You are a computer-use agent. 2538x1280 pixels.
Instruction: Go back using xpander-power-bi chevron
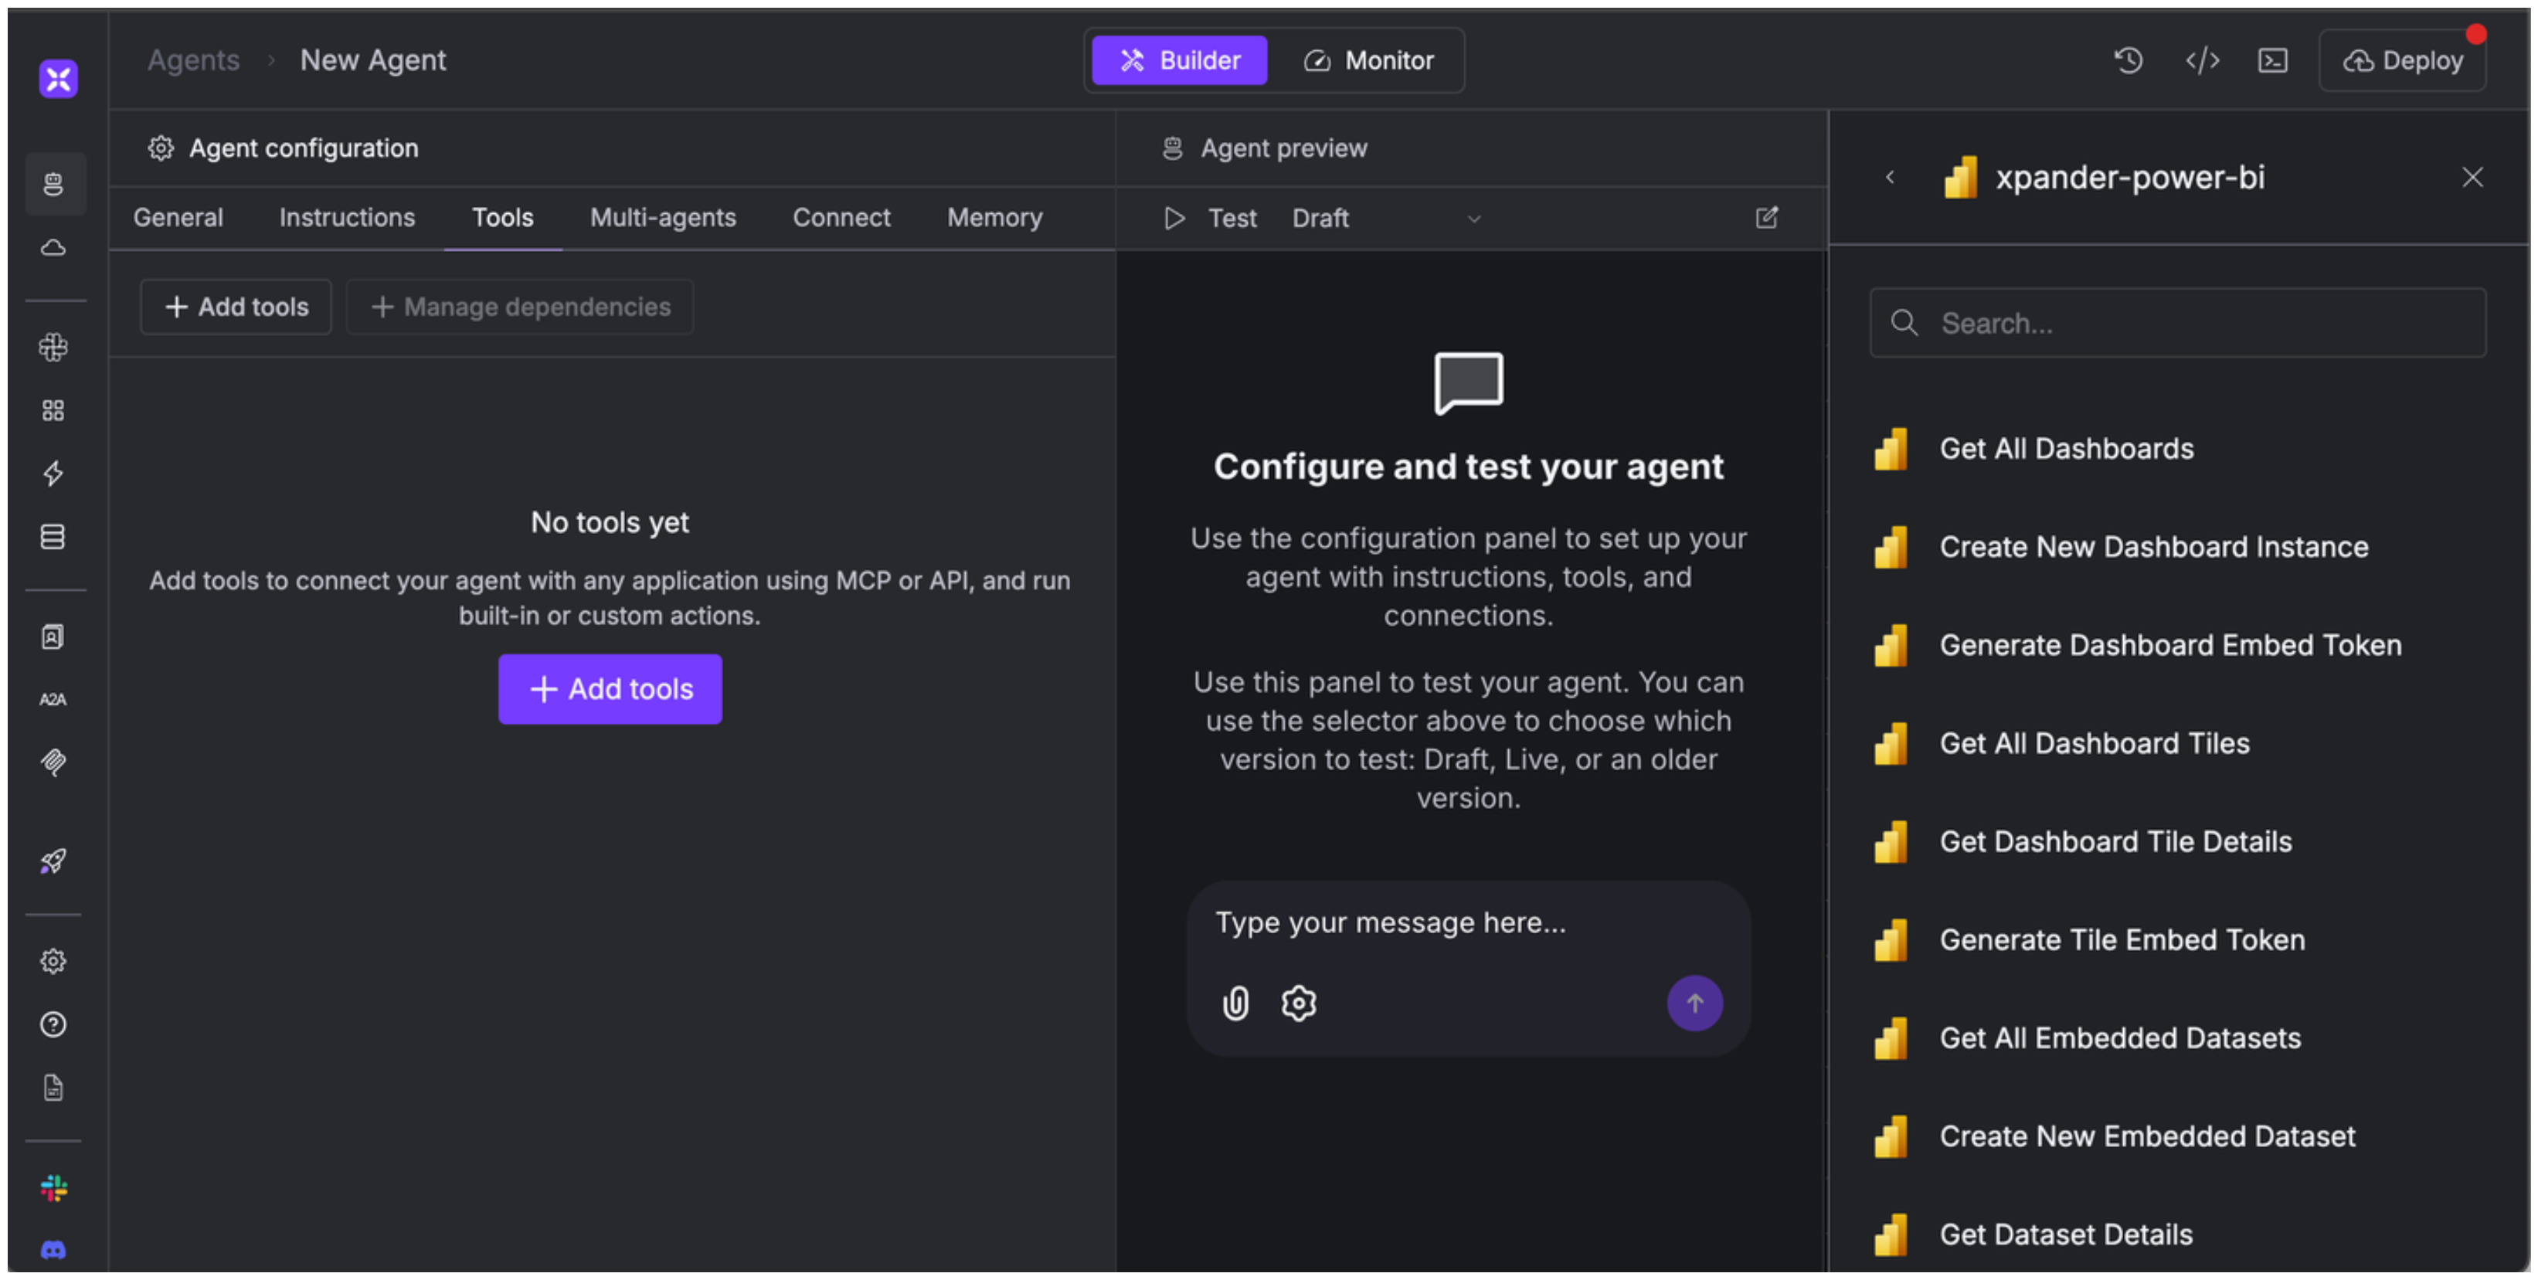click(x=1890, y=178)
